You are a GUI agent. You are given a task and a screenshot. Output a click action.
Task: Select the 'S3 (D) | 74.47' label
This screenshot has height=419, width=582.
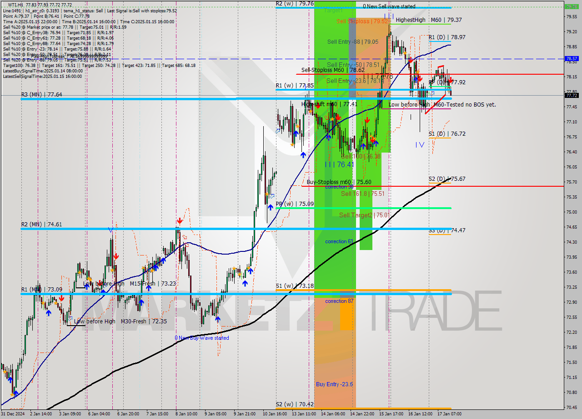point(447,230)
